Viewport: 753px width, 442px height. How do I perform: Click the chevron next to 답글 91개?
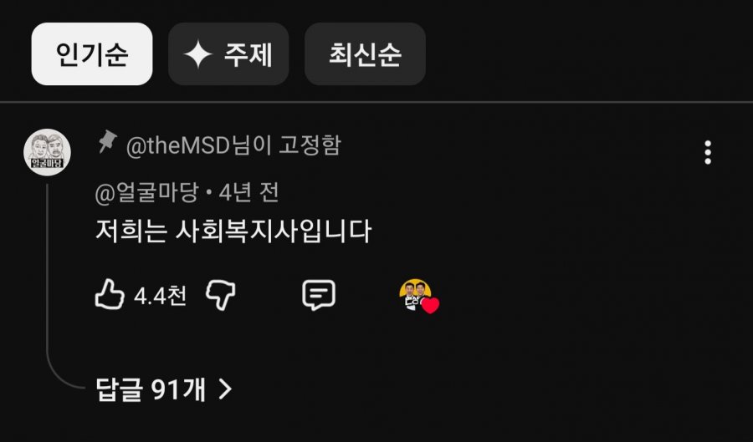click(225, 389)
